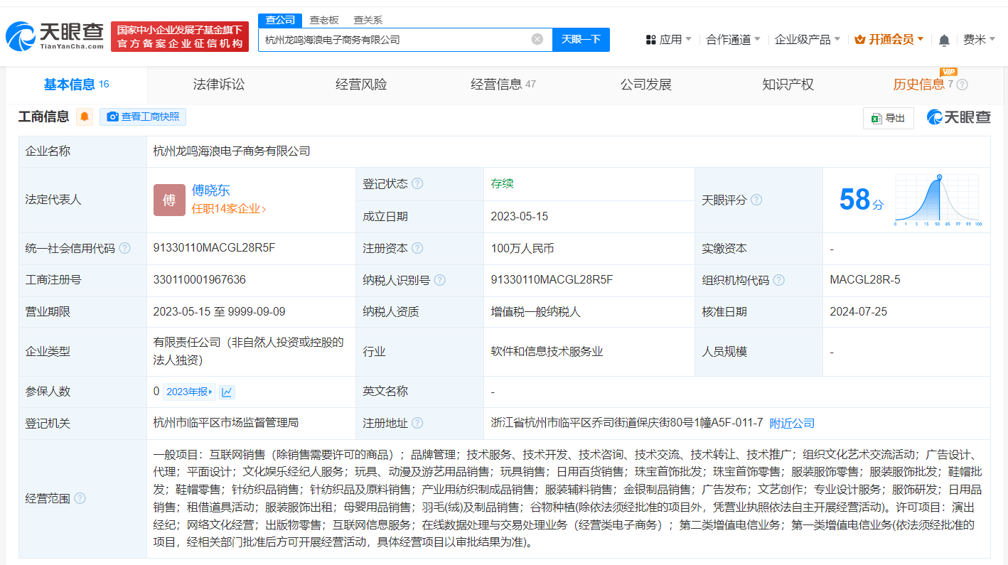1008x565 pixels.
Task: Open the 开通会员 dropdown
Action: coord(889,40)
